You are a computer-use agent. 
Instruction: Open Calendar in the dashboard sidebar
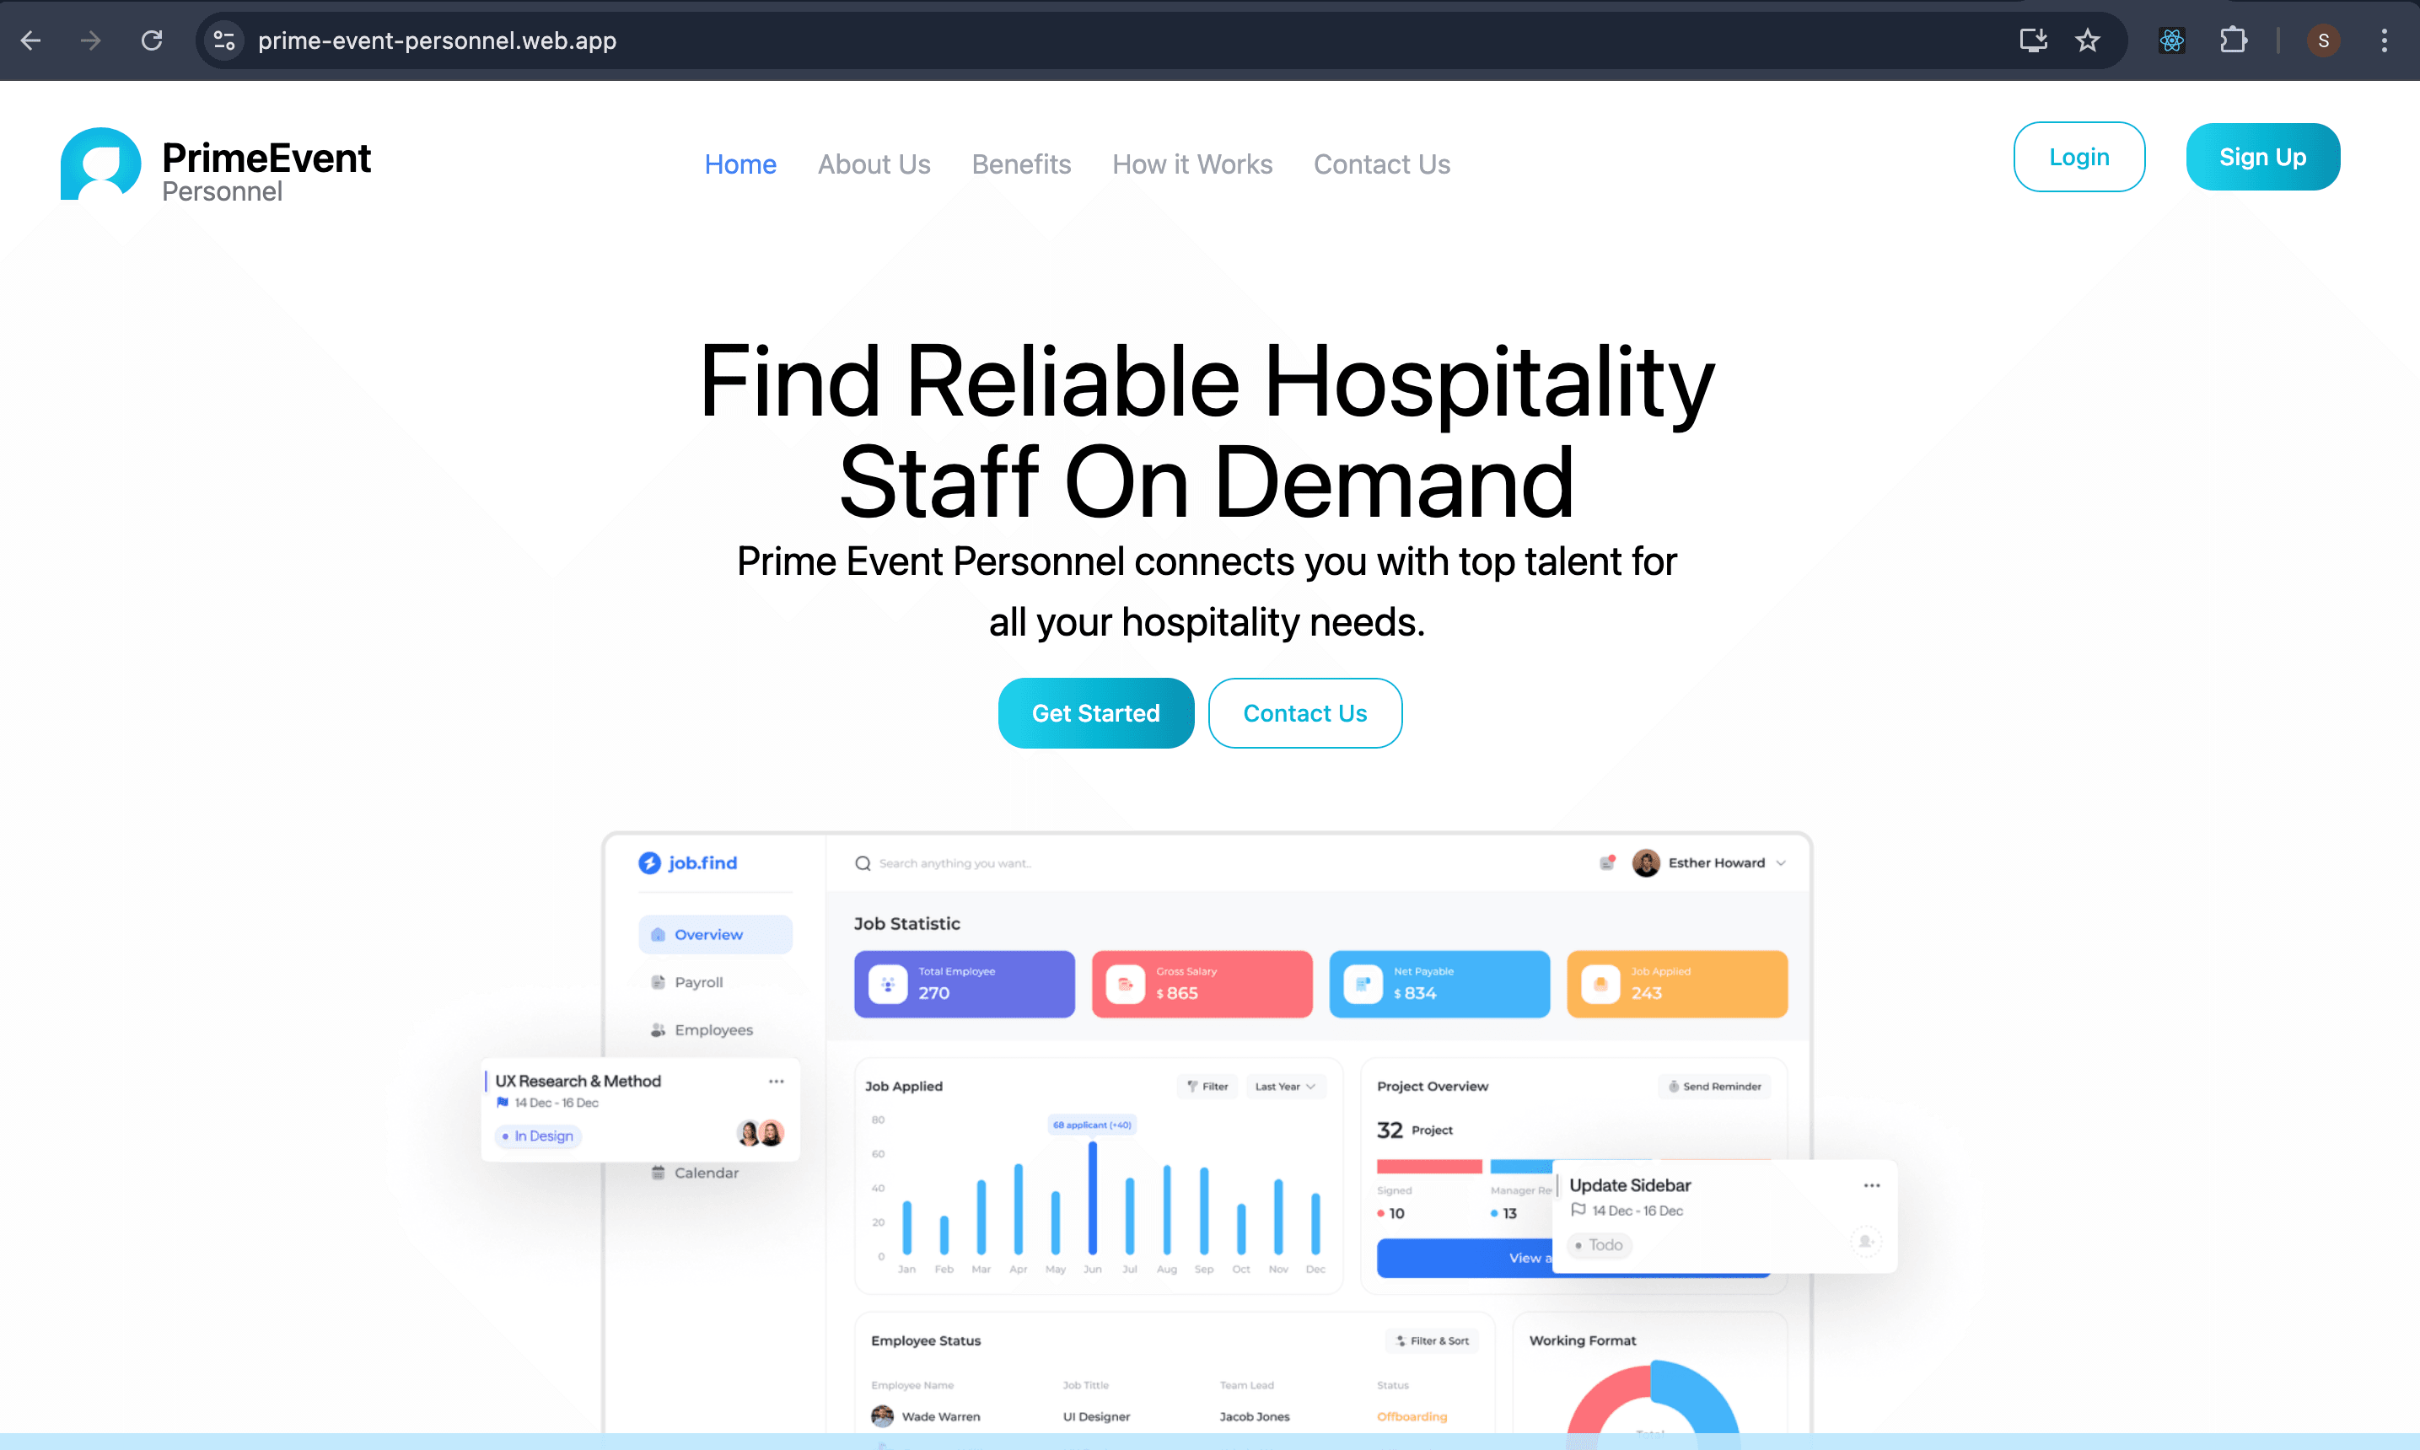pos(696,1173)
